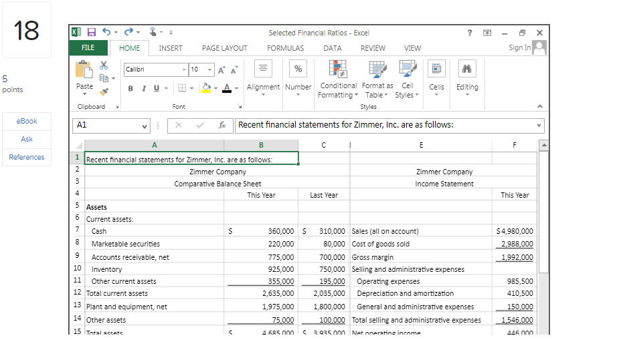Open the font name Calibri dropdown
623x340 pixels.
183,69
